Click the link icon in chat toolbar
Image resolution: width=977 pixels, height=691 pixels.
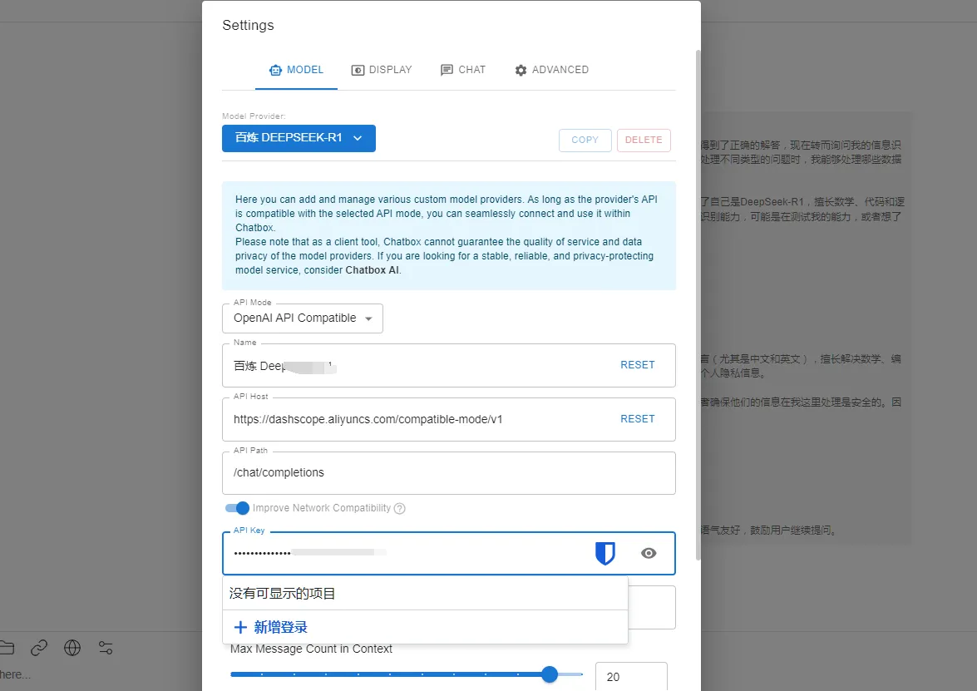38,648
